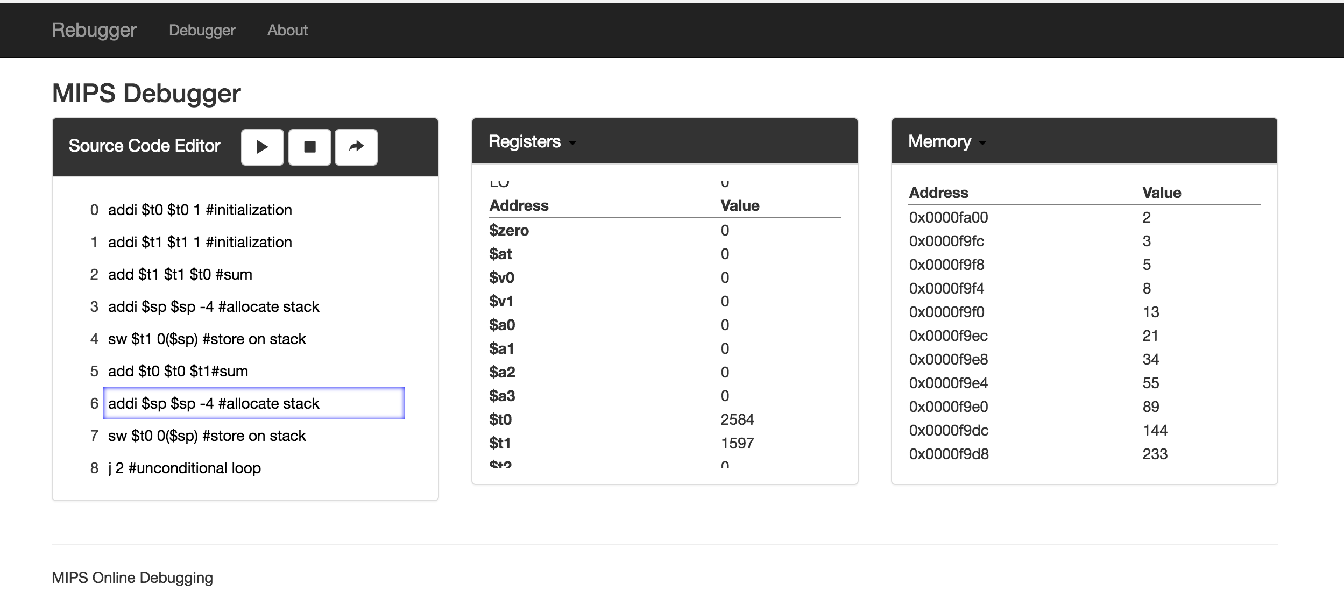Go to the About page
This screenshot has width=1344, height=613.
287,31
